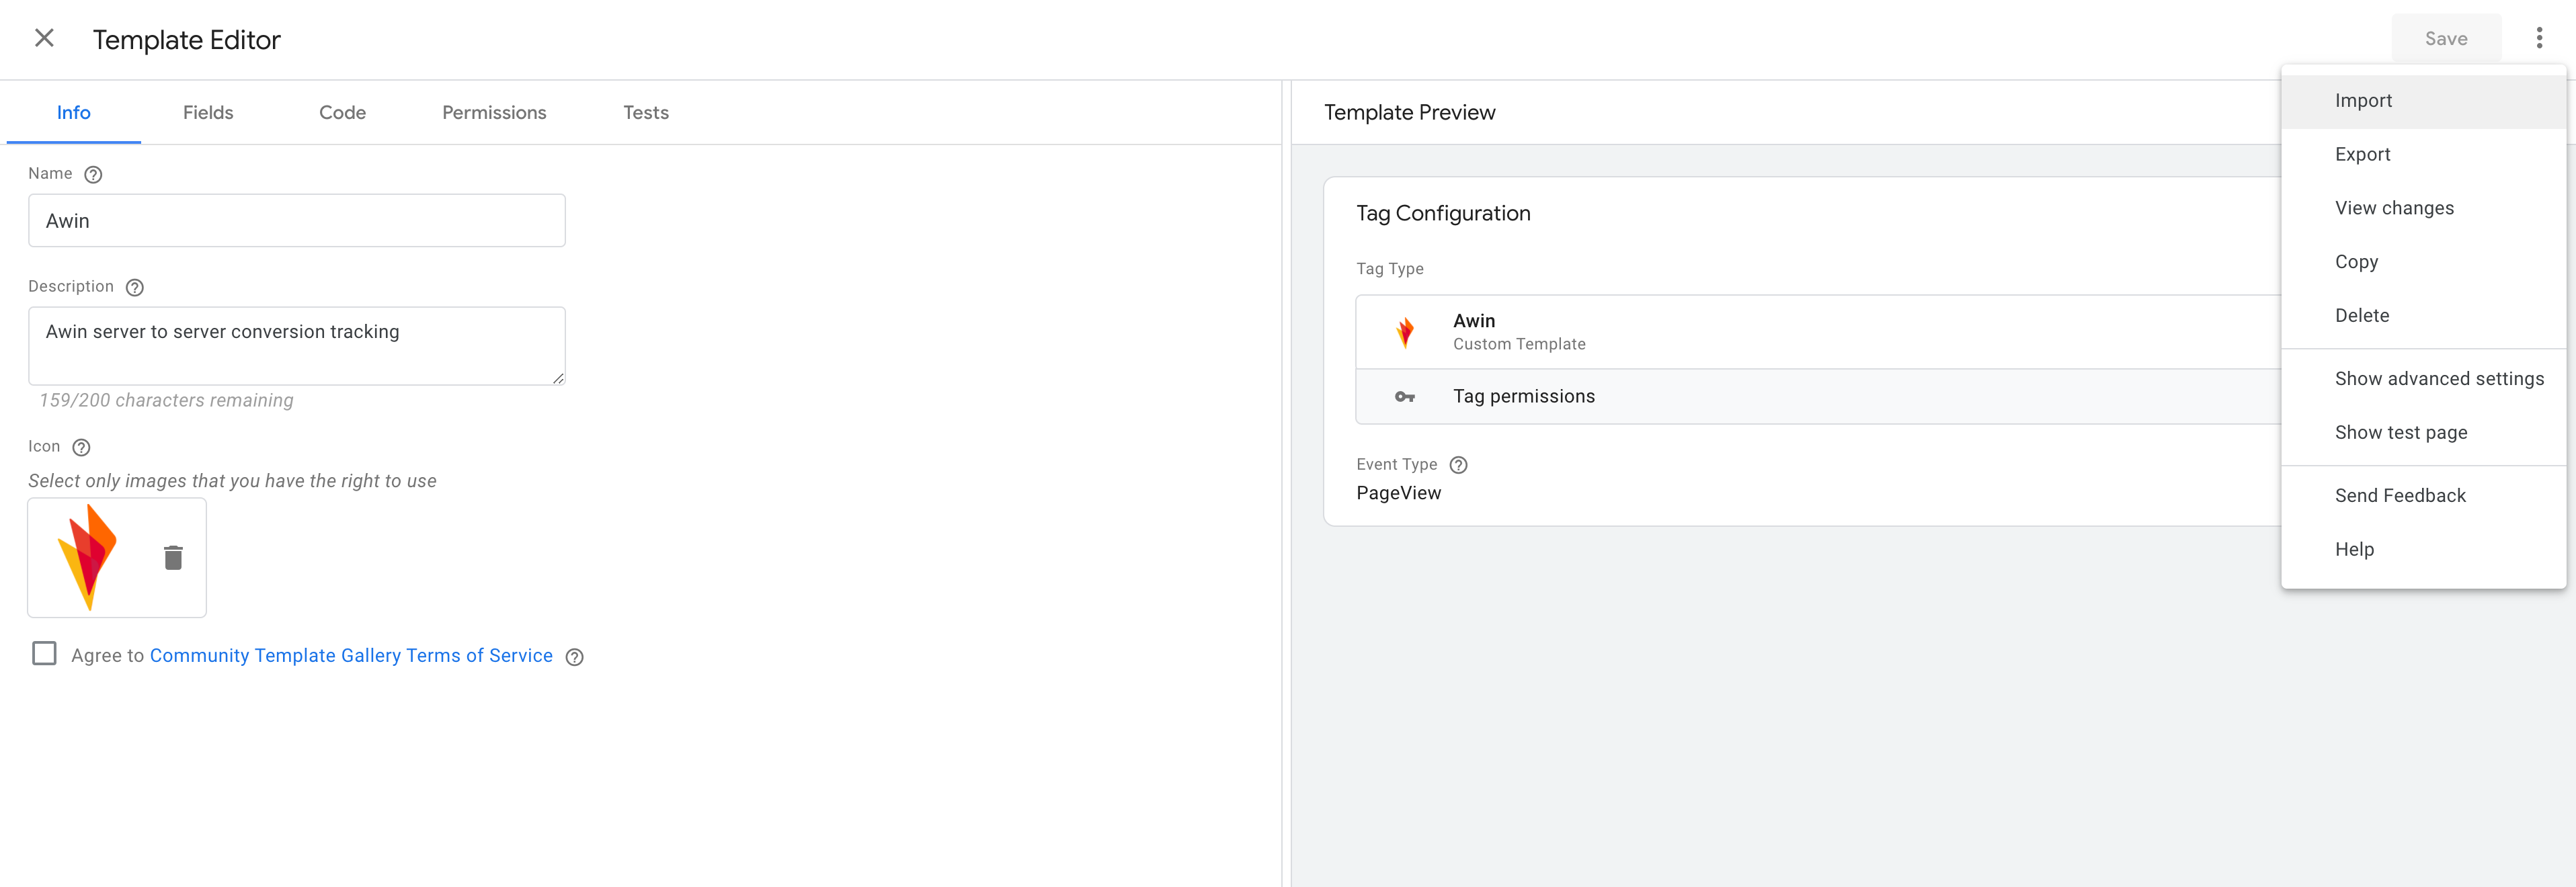The image size is (2576, 887).
Task: Click the Template Preview heading
Action: (1409, 113)
